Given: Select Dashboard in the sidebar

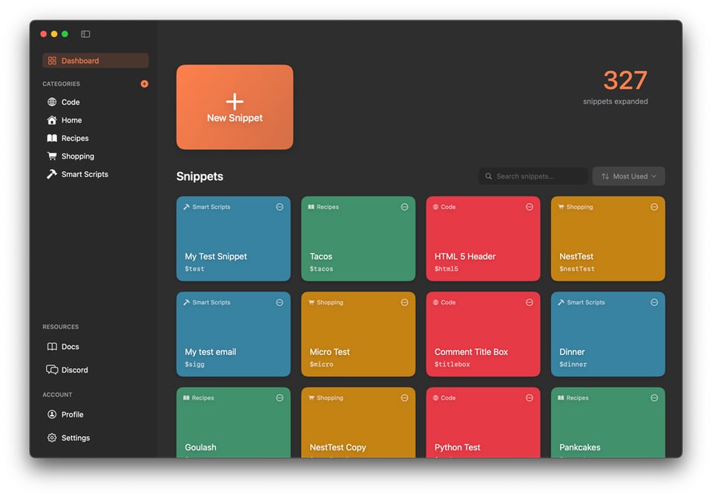Looking at the screenshot, I should pyautogui.click(x=74, y=60).
